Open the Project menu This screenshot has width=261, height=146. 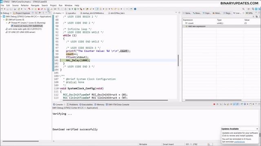coord(53,5)
